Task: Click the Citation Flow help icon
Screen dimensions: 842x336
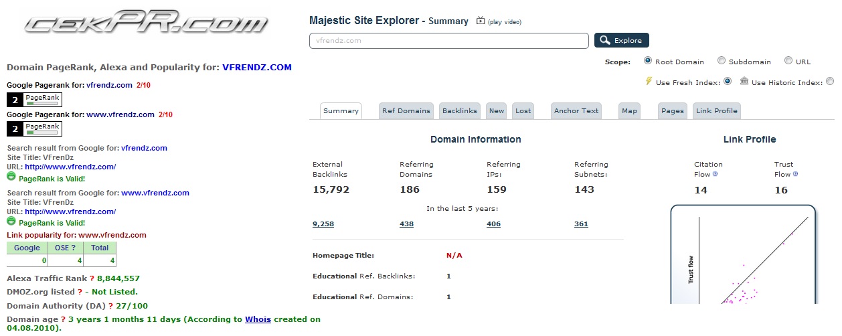Action: [715, 174]
